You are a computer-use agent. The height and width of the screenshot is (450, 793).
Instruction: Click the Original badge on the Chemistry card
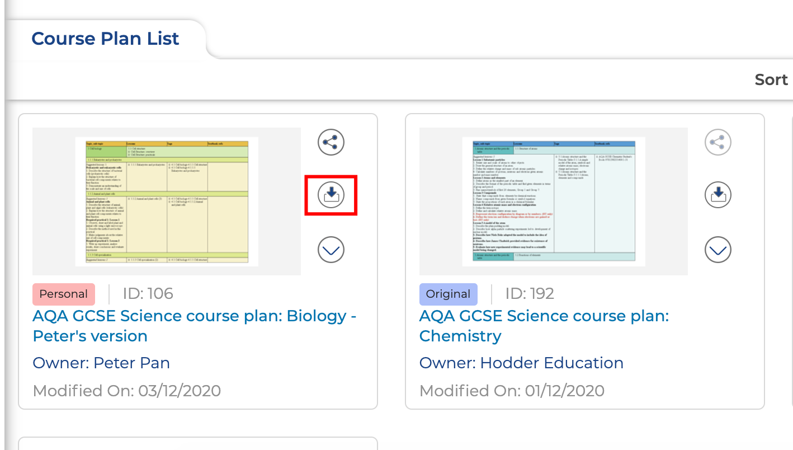[448, 294]
